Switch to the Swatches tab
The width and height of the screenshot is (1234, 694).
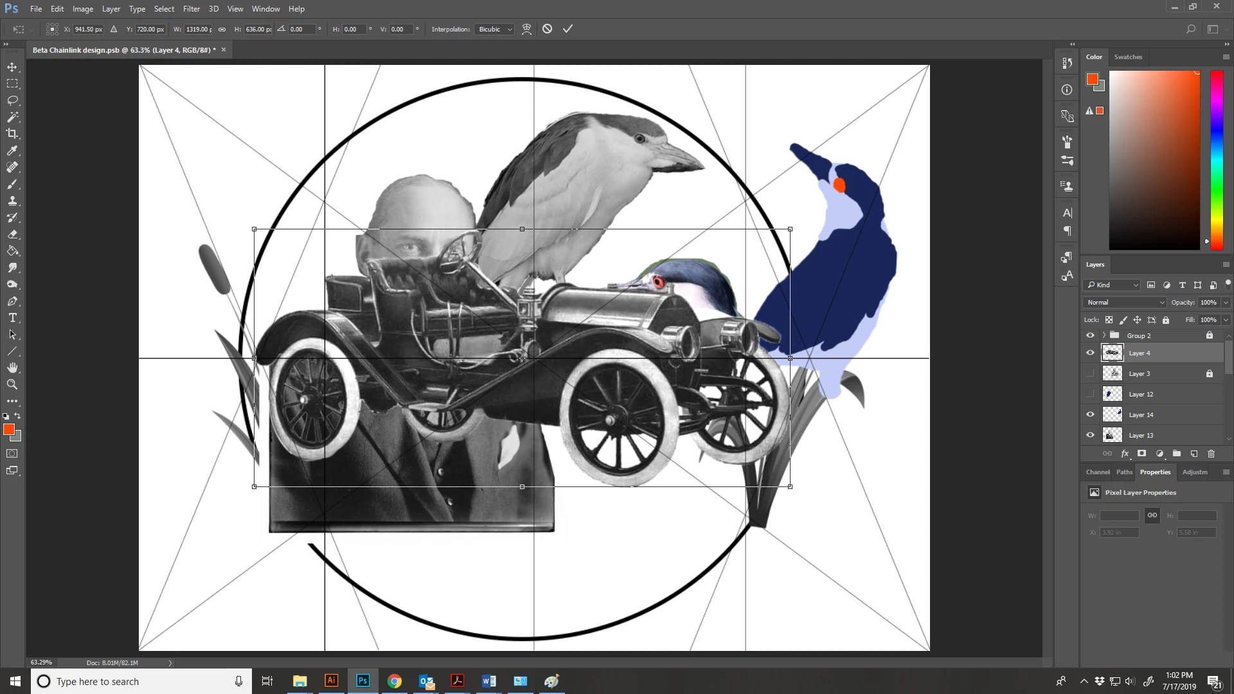pyautogui.click(x=1128, y=57)
